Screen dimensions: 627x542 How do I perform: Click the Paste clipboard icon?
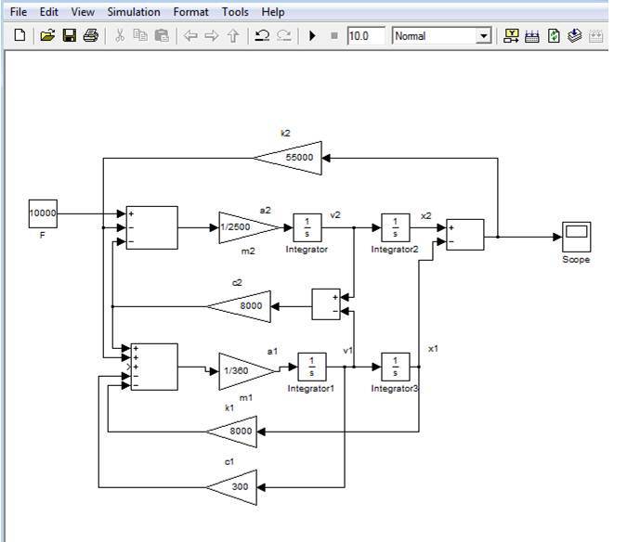point(162,35)
